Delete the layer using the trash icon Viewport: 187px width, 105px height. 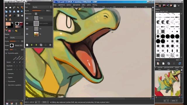pyautogui.click(x=50, y=45)
